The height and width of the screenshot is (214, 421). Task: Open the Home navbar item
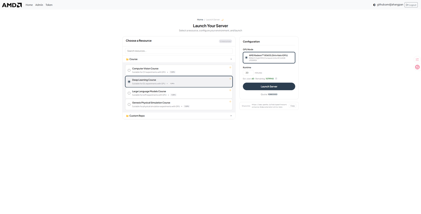click(29, 5)
